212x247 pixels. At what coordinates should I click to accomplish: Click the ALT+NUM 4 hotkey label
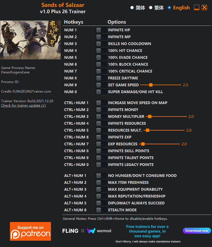point(75,196)
